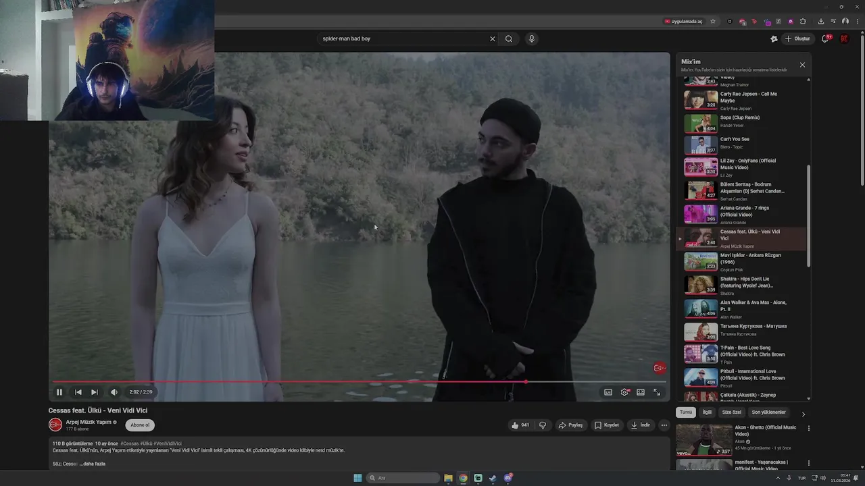The height and width of the screenshot is (486, 865).
Task: Click the search magnifier button
Action: click(509, 38)
